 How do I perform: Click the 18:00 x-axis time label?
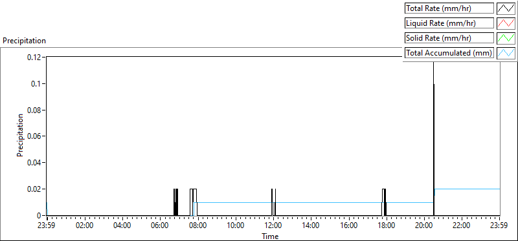(386, 226)
